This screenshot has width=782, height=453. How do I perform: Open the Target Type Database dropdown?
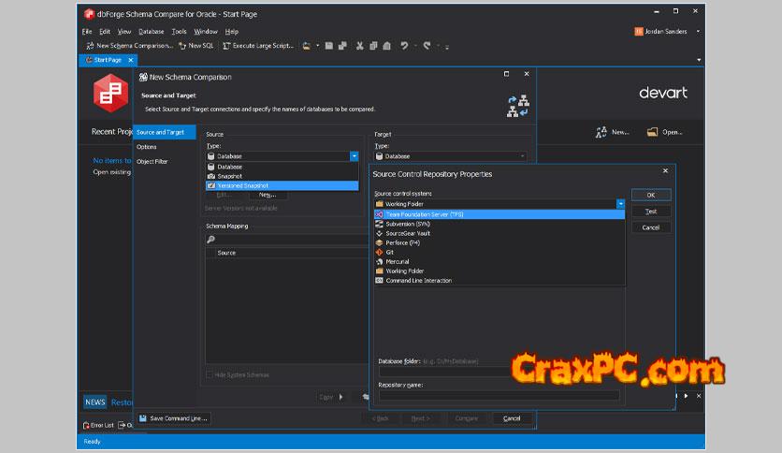(x=450, y=156)
